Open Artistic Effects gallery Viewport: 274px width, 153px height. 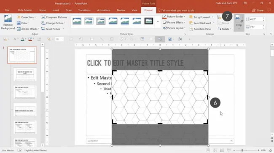[x=28, y=29]
